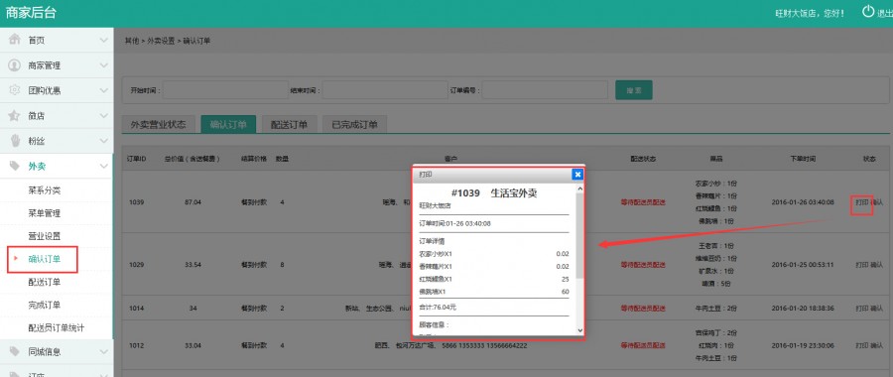Expand the 团购优惠 menu chevron
Viewport: 893px width, 377px height.
point(103,90)
